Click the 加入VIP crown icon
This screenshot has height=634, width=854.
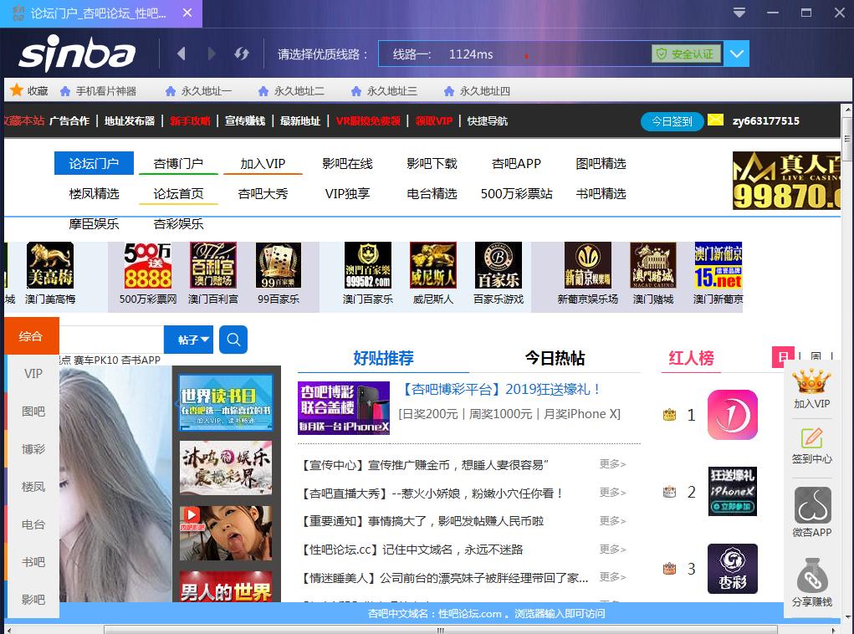coord(811,381)
